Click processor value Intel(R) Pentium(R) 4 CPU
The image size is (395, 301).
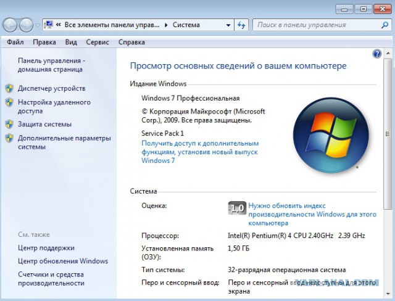point(296,236)
